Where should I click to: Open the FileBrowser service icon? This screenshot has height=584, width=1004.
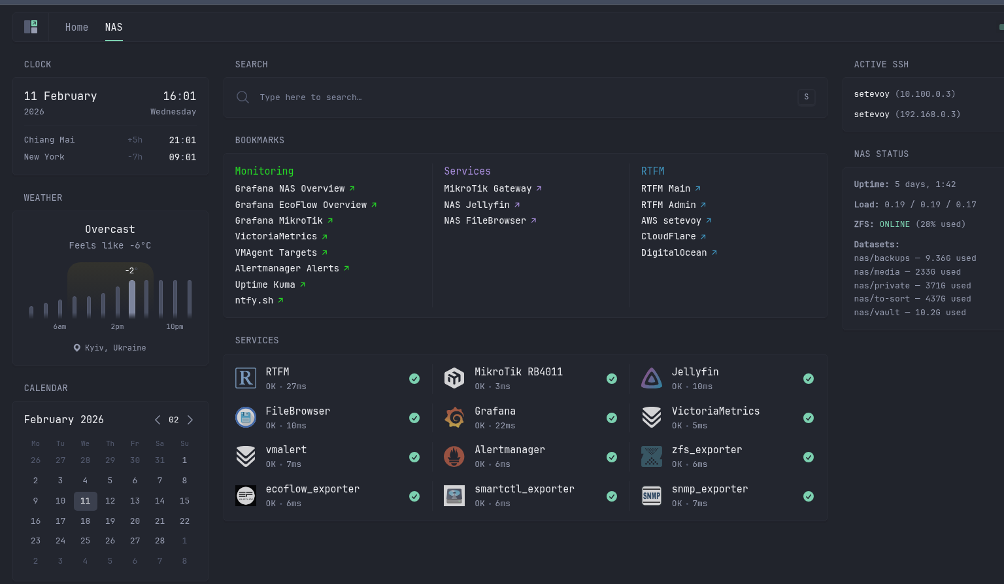[x=246, y=417]
